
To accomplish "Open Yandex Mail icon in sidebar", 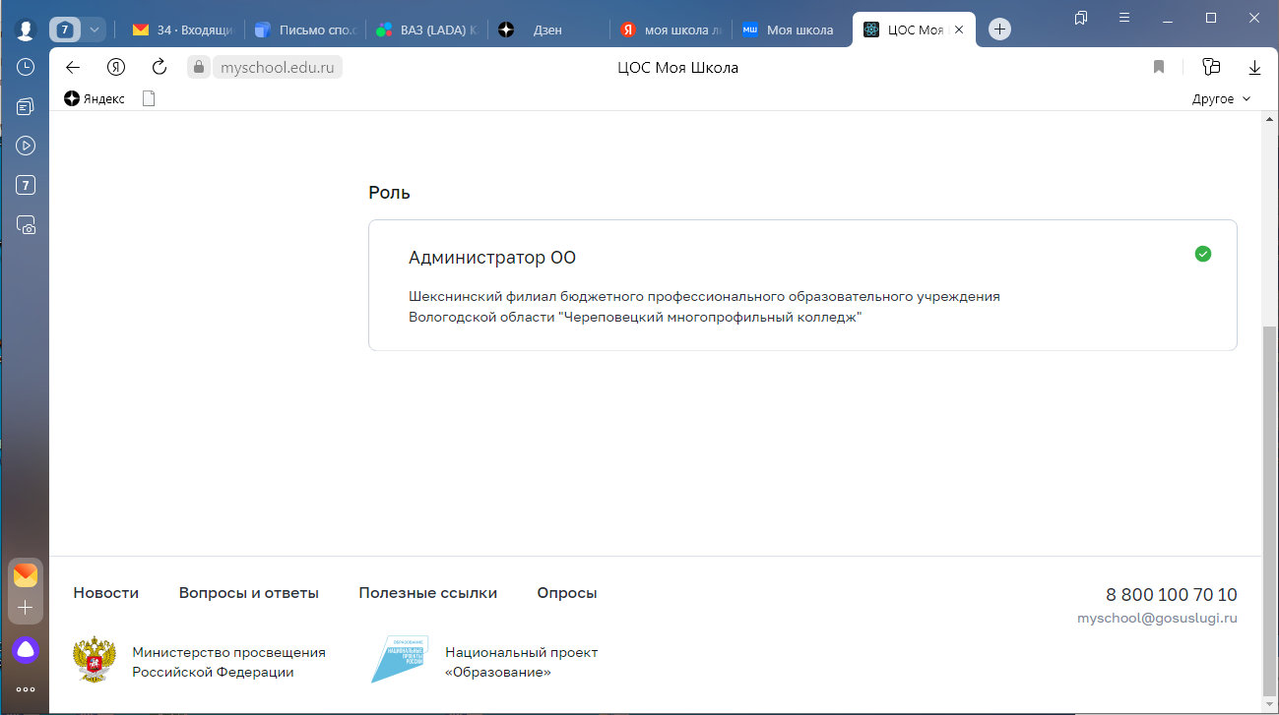I will 26,575.
